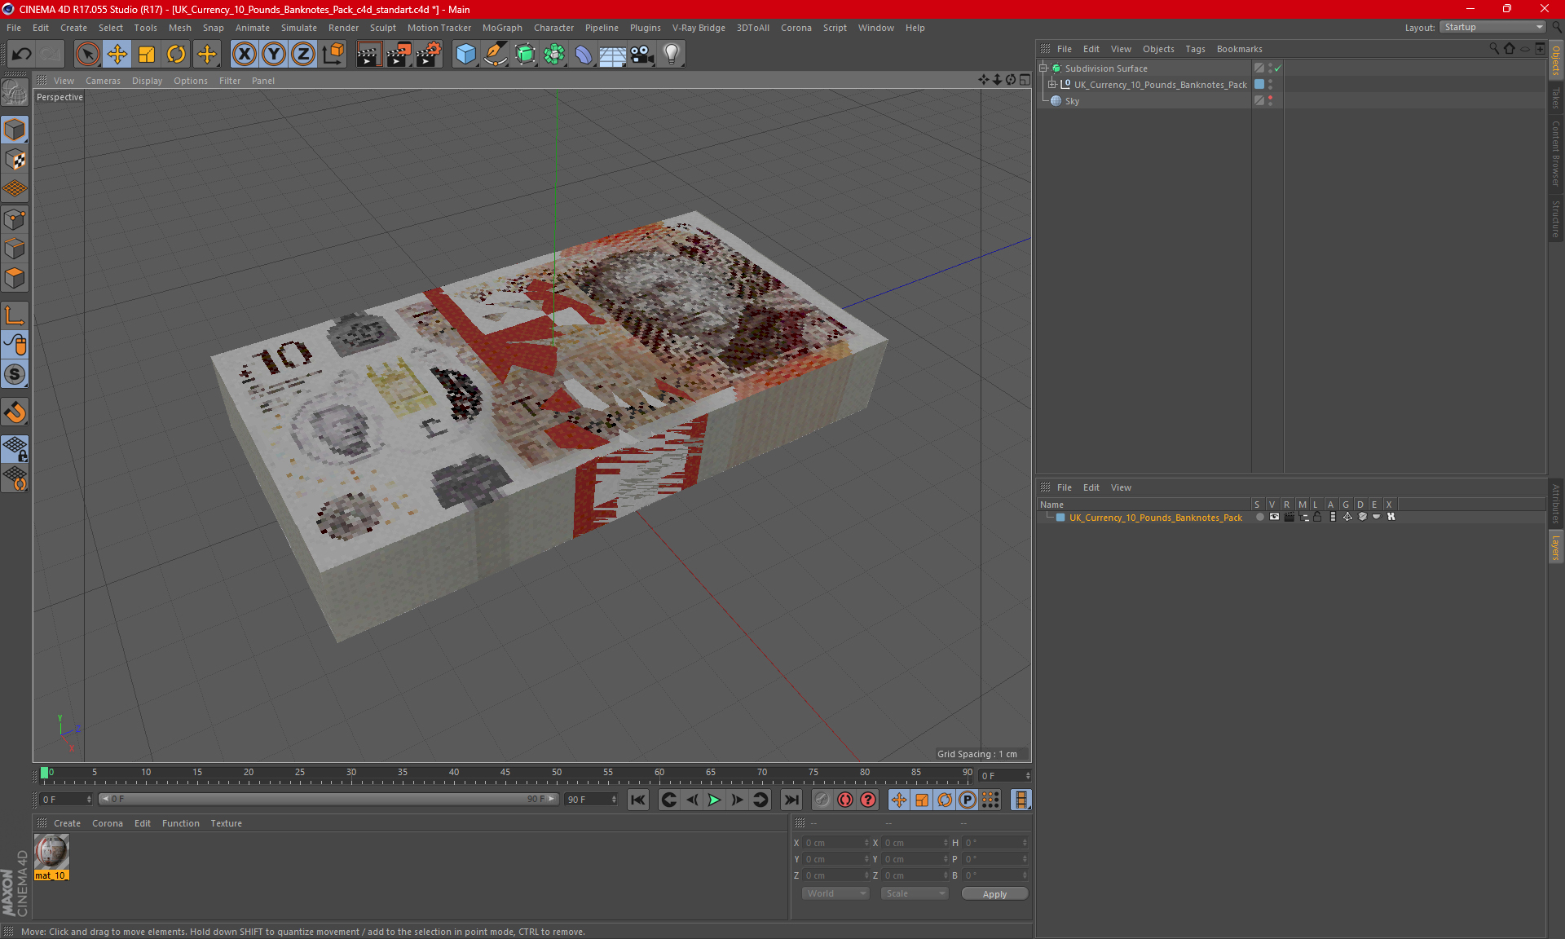This screenshot has height=939, width=1565.
Task: Open the deformer Bend icon
Action: 584,55
